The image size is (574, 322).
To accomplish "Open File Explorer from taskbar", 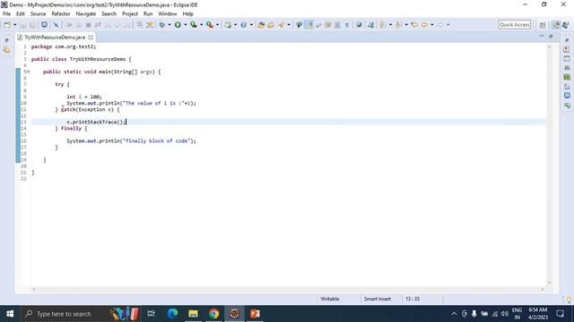I will [x=193, y=314].
